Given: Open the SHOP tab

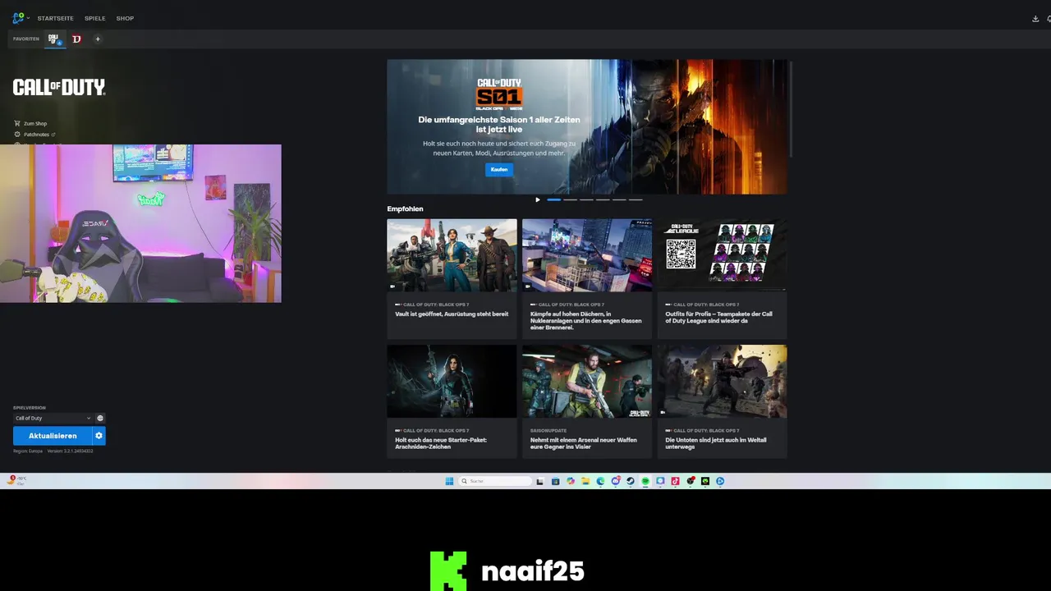Looking at the screenshot, I should (x=125, y=18).
